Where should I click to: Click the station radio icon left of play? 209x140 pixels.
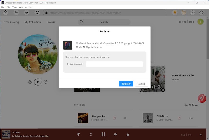(x=30, y=82)
